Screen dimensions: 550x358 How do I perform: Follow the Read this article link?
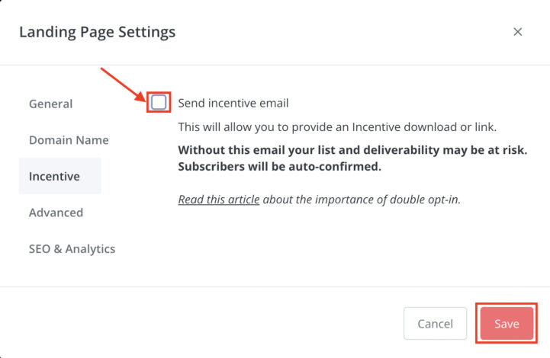pos(218,200)
